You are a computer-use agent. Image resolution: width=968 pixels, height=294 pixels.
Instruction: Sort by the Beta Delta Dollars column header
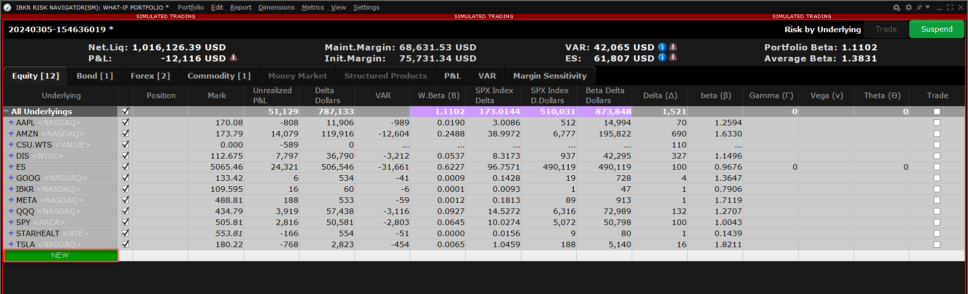click(604, 95)
